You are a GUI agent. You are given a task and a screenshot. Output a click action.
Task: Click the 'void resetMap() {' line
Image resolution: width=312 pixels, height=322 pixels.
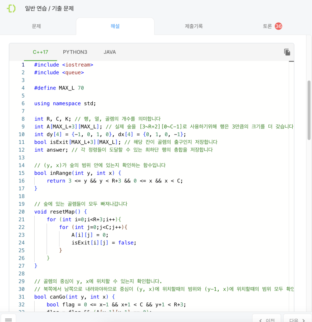[x=60, y=212]
